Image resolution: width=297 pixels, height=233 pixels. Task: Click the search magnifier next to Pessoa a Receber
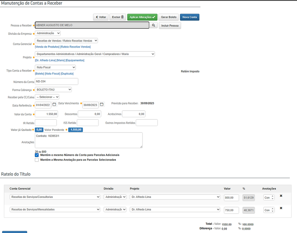click(153, 25)
